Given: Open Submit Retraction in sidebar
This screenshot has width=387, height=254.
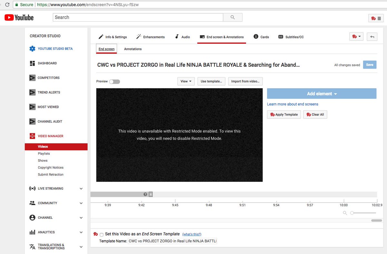Looking at the screenshot, I should pos(51,174).
